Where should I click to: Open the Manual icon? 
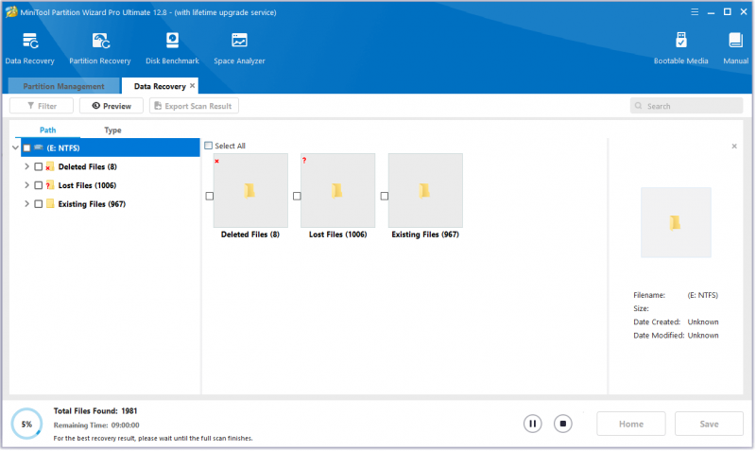click(x=735, y=48)
